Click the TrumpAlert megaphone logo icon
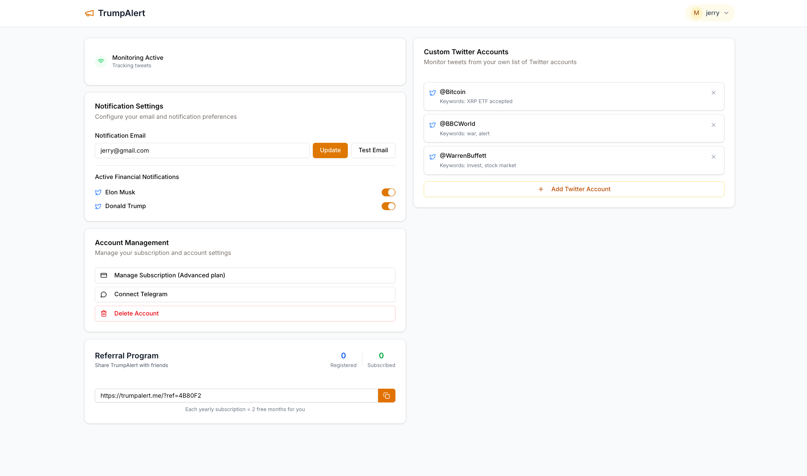The height and width of the screenshot is (476, 807). (x=89, y=13)
